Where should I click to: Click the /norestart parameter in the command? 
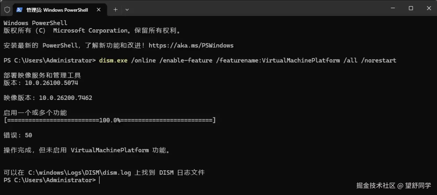tap(379, 60)
